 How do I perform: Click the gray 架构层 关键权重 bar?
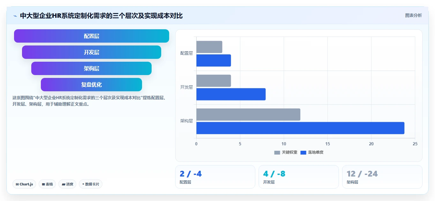[248, 114]
